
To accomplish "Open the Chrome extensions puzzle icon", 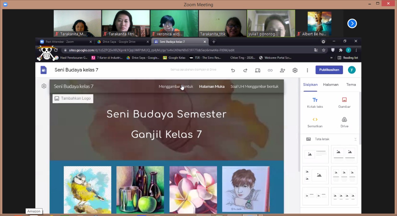I will click(341, 50).
